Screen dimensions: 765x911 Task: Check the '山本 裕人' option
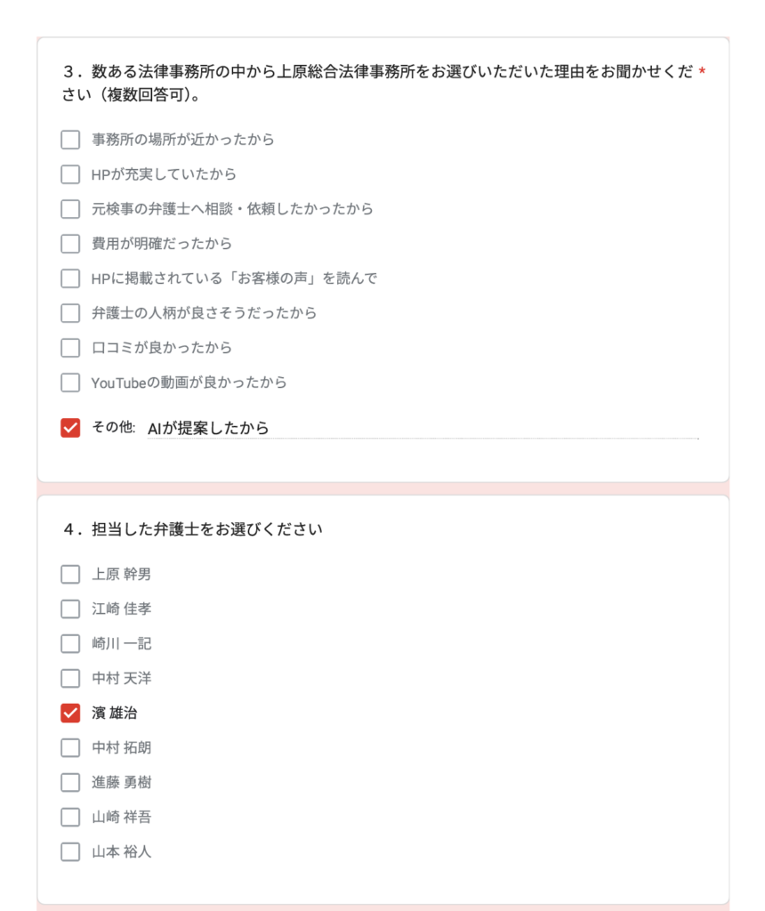pos(70,852)
